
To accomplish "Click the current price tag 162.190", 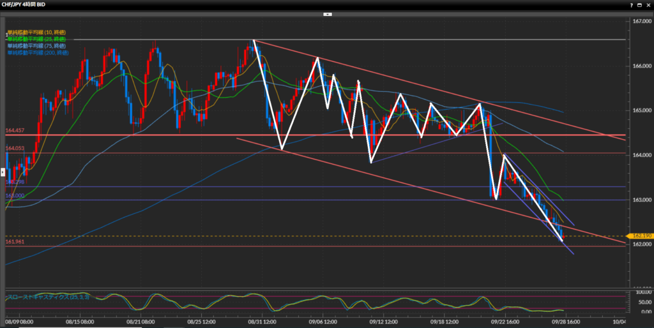I will (x=640, y=236).
